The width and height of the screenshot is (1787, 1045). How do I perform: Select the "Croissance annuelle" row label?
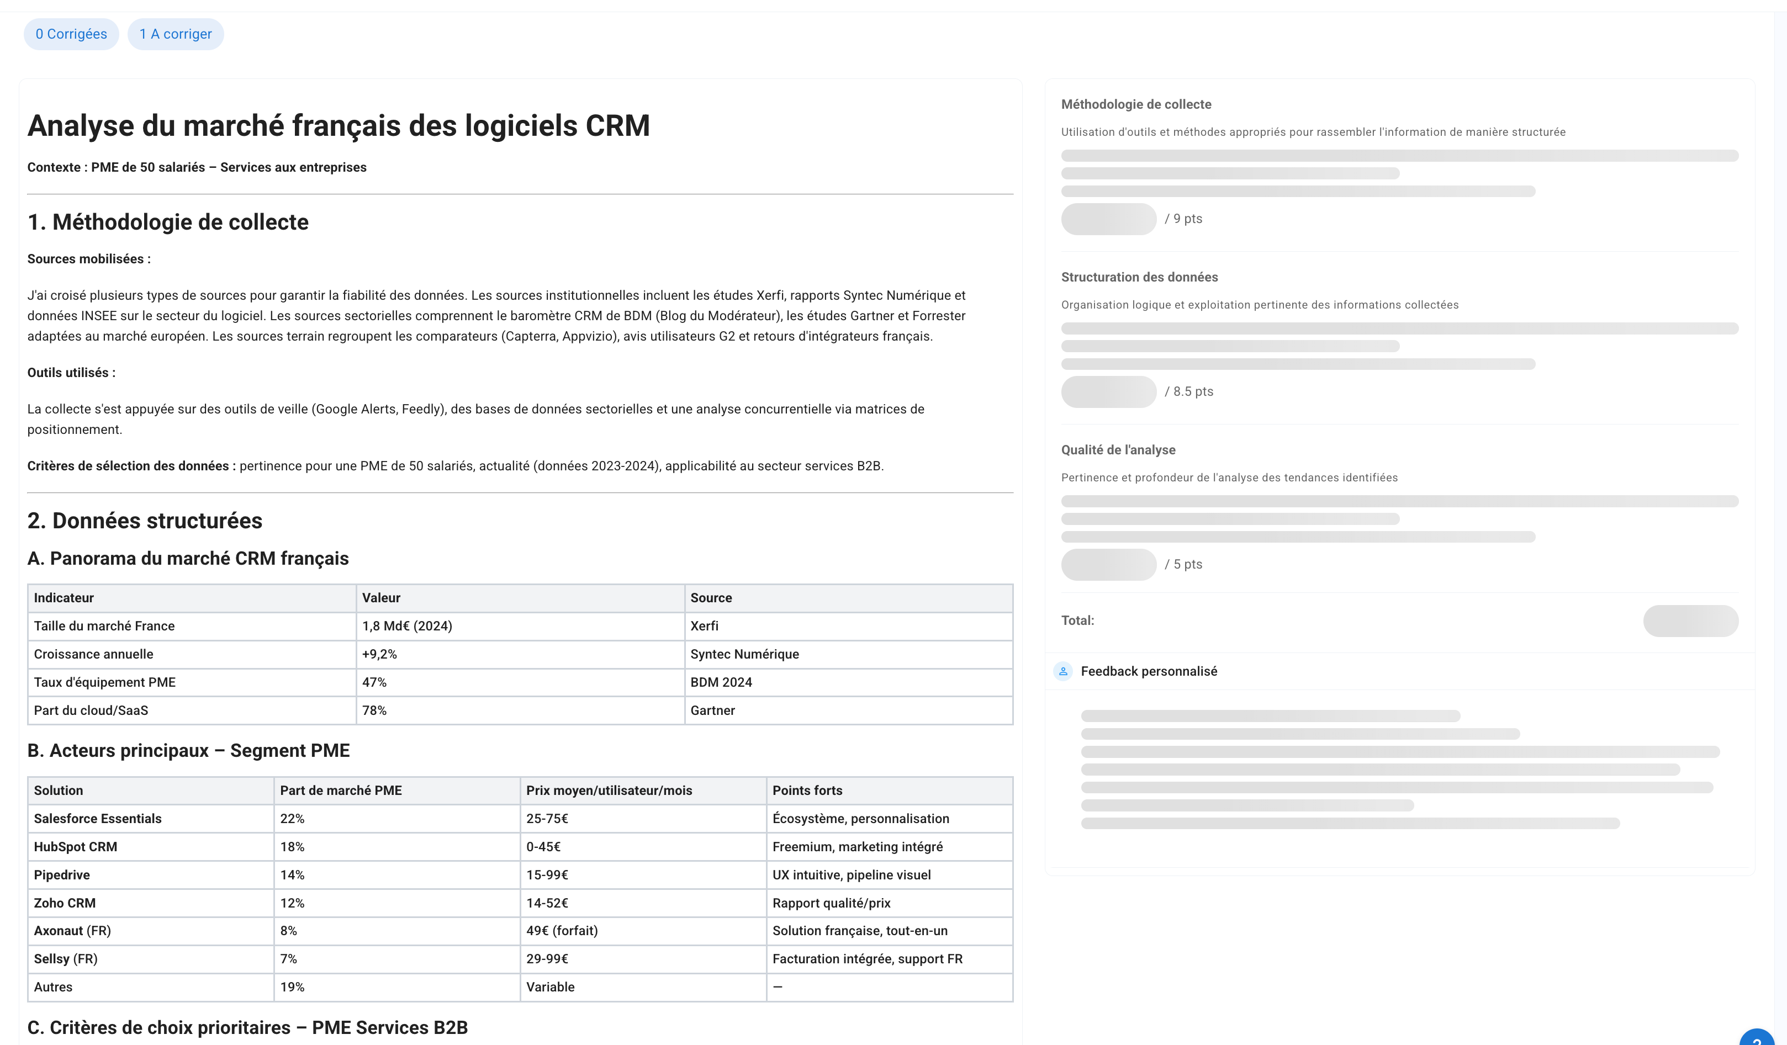click(192, 654)
